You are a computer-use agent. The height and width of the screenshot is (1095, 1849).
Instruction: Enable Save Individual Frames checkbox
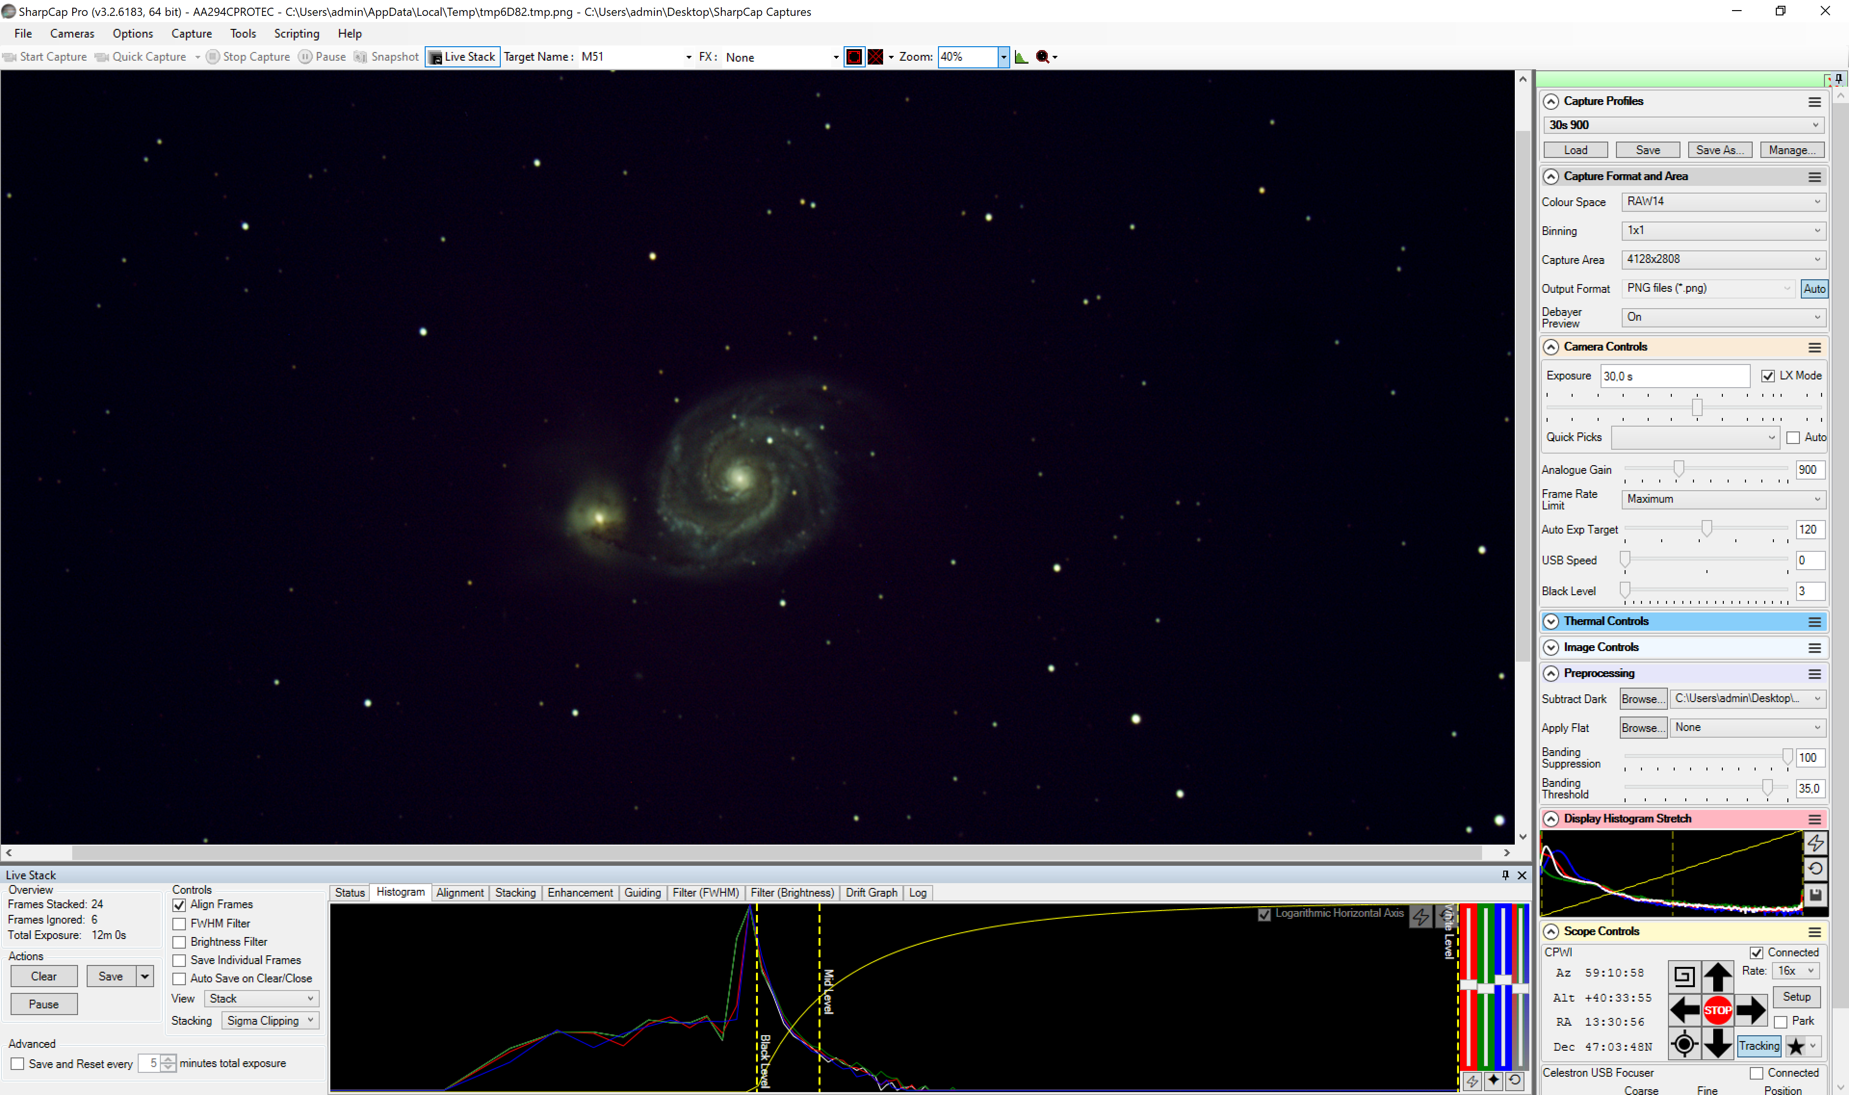179,961
